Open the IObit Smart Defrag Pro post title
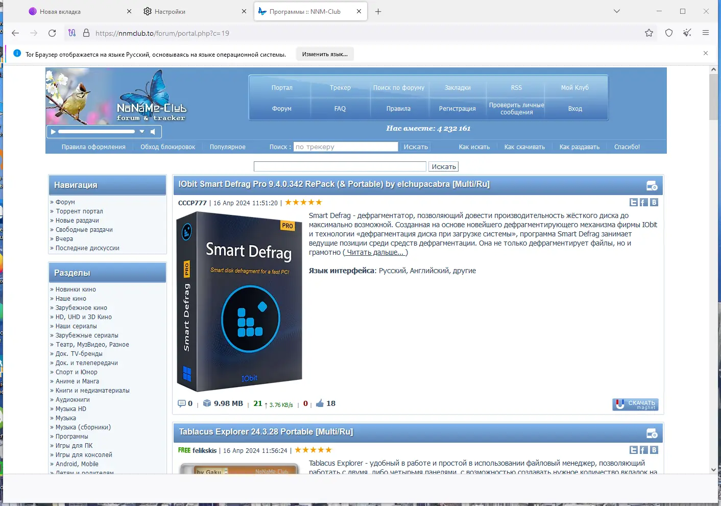 tap(334, 184)
